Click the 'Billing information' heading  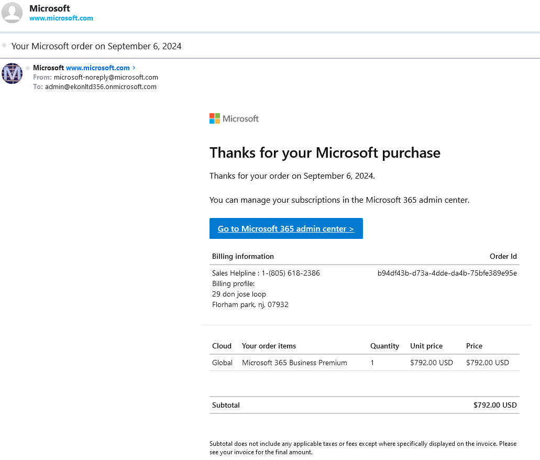pos(243,256)
